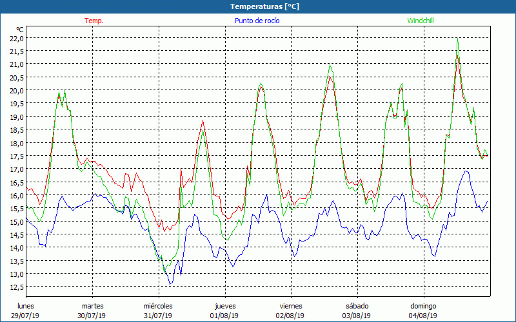
Task: Select the blue 'Punto de rocío' legend label
Action: (x=257, y=21)
